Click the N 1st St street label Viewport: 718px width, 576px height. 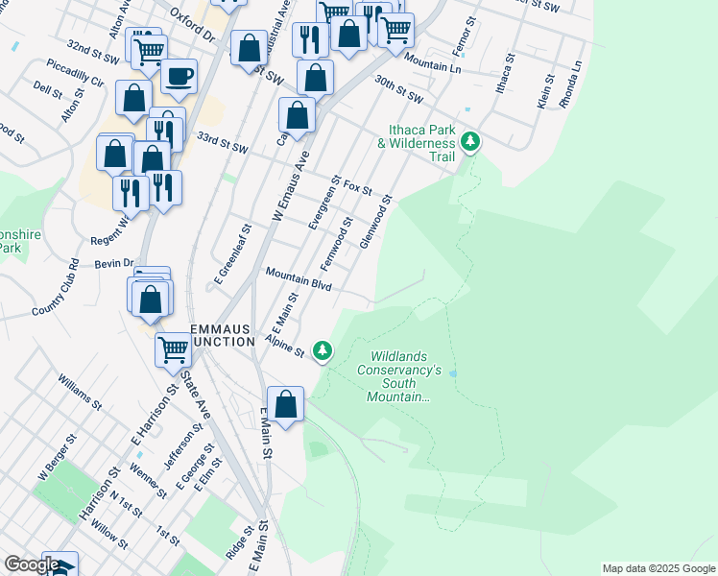tap(127, 505)
